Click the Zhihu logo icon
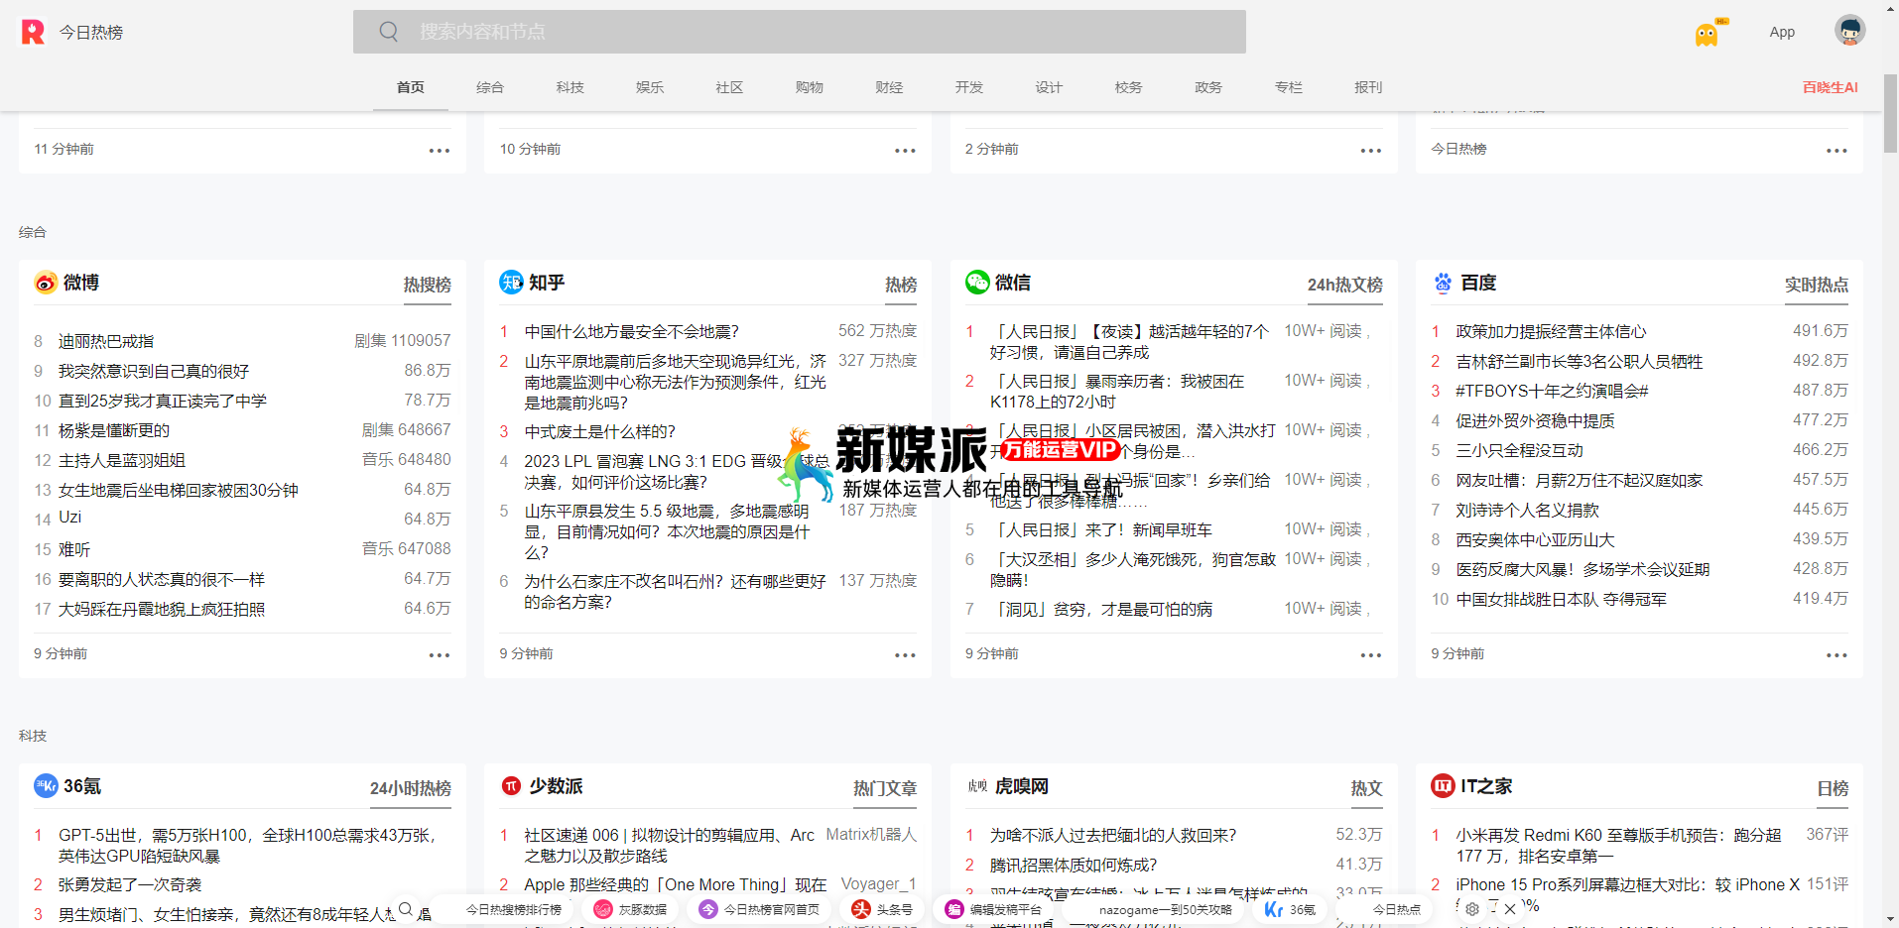Image resolution: width=1899 pixels, height=928 pixels. coord(511,283)
